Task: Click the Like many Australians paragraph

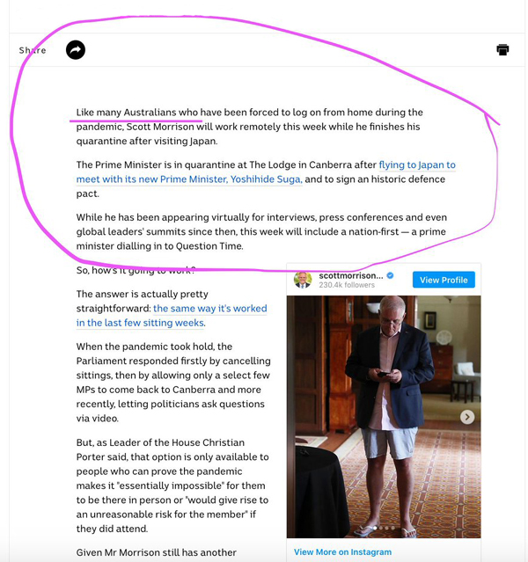Action: 249,127
